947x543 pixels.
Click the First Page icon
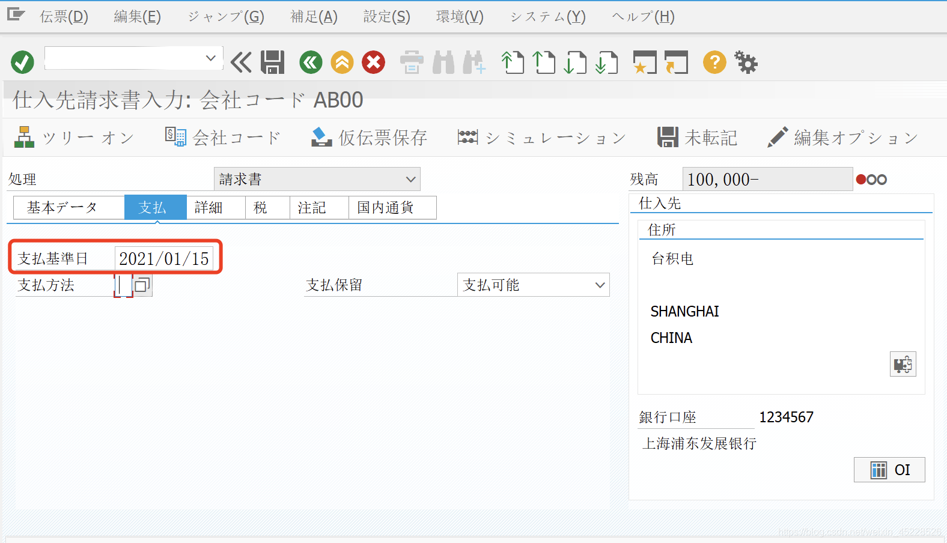pyautogui.click(x=513, y=62)
